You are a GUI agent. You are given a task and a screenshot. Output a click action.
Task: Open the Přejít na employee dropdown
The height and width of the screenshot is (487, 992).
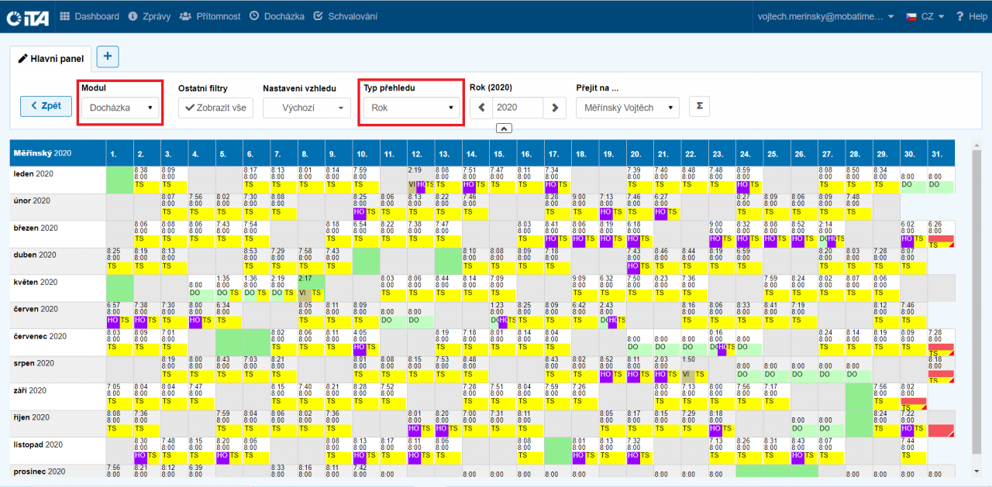point(627,108)
